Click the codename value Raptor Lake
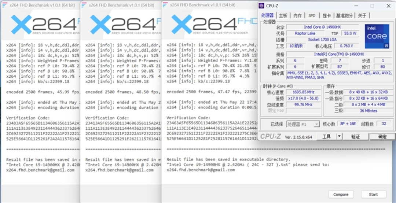This screenshot has height=203, width=396. pos(305,33)
